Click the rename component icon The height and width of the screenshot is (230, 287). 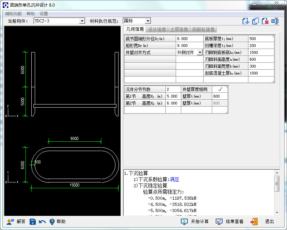pyautogui.click(x=275, y=21)
